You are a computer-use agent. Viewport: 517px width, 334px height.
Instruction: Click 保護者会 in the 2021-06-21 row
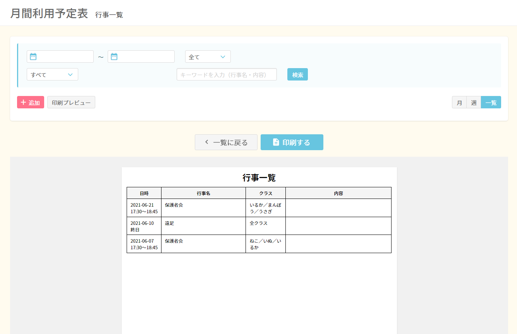[174, 205]
